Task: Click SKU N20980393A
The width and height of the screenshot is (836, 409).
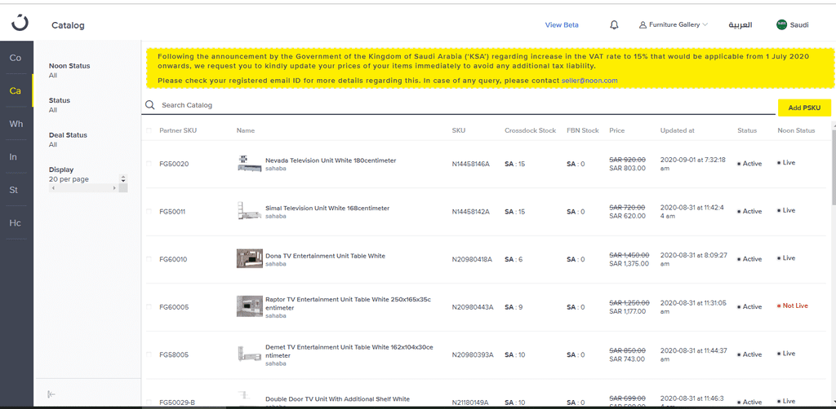Action: pyautogui.click(x=473, y=354)
